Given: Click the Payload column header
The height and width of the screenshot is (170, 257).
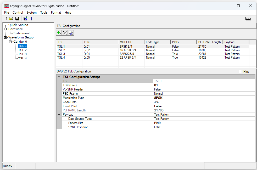Looking at the screenshot, I should pyautogui.click(x=236, y=42).
